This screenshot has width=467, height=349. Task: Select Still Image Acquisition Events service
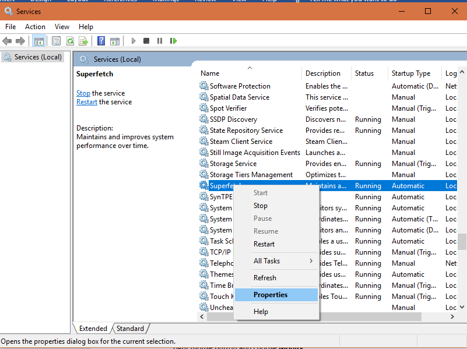[x=328, y=152]
